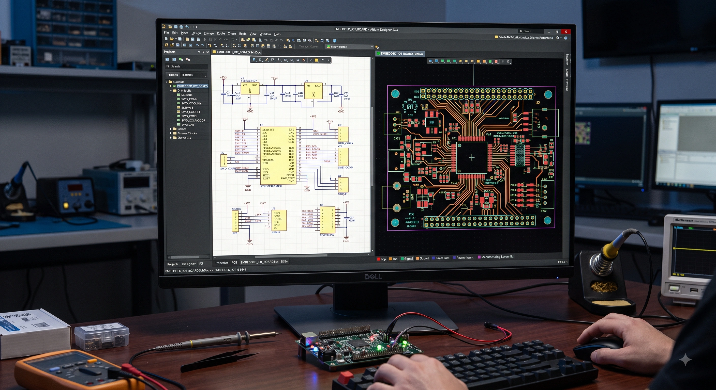716x390 pixels.
Task: Click the first icon in schematic active bar
Action: tap(254, 60)
